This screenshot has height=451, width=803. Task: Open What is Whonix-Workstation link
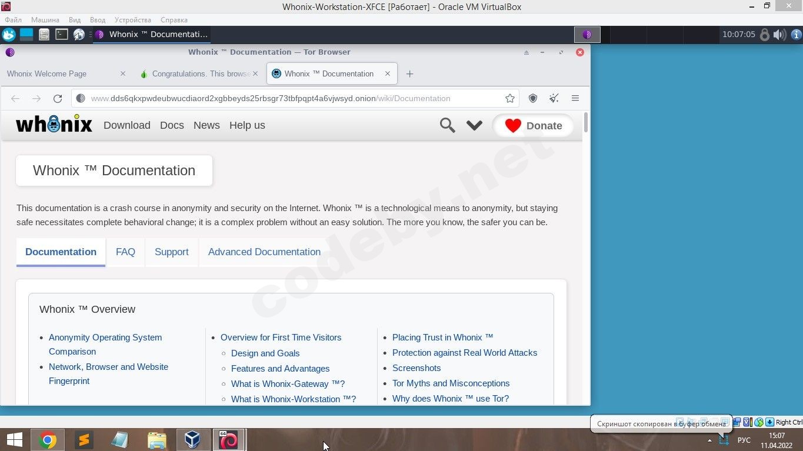[294, 399]
